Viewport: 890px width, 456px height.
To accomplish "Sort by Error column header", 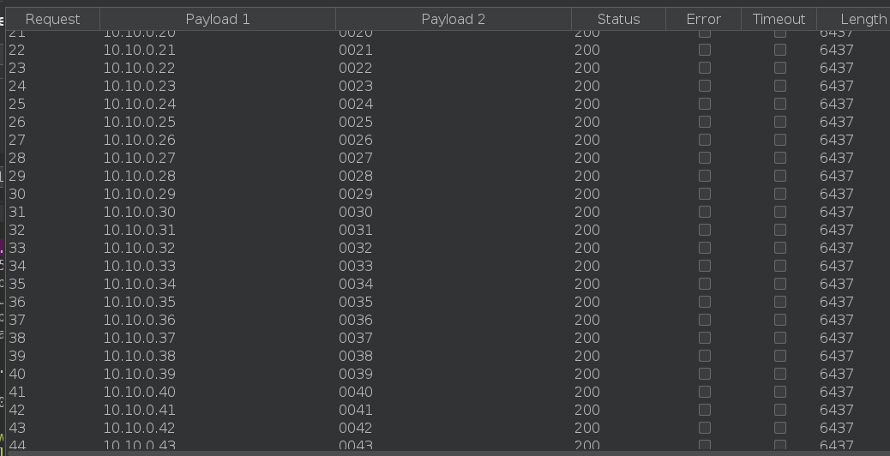I will click(704, 19).
